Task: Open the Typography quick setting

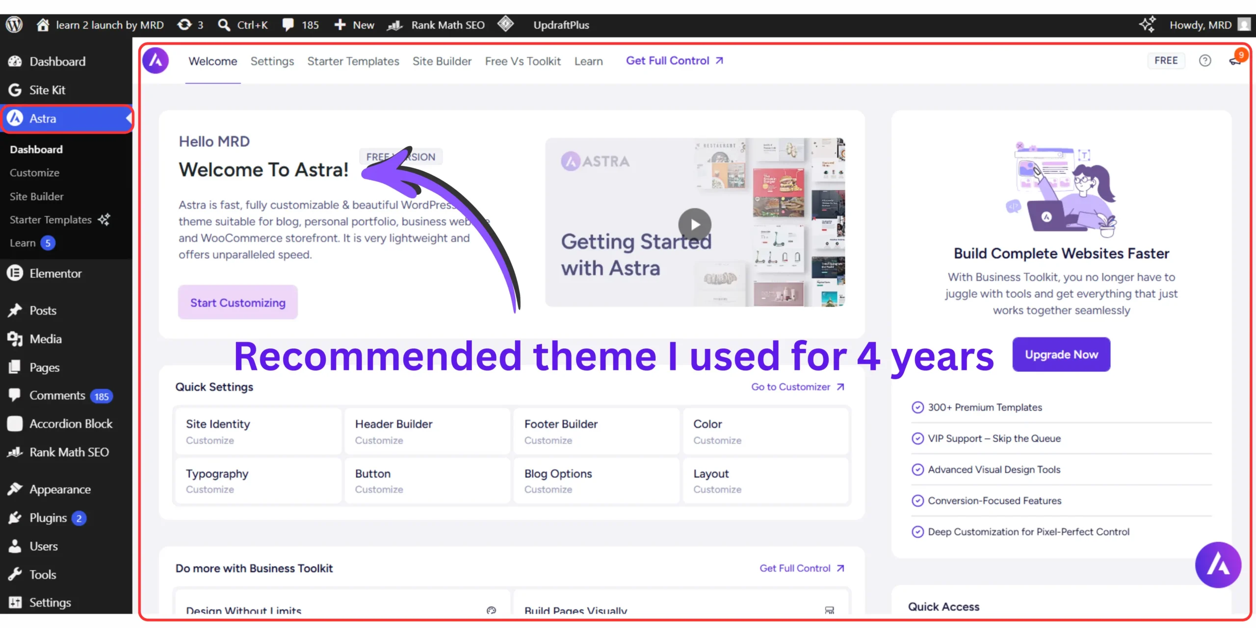Action: [x=258, y=481]
